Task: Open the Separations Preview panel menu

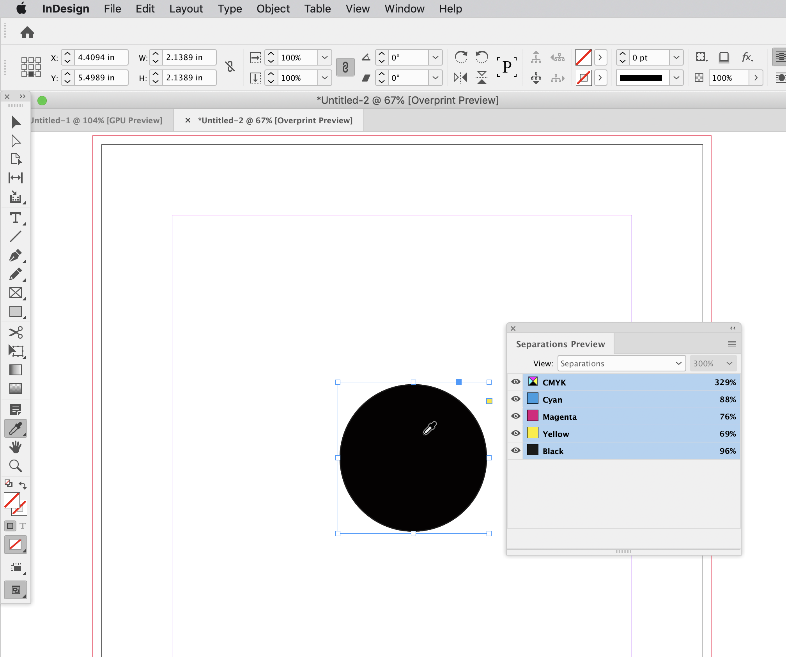Action: (732, 344)
